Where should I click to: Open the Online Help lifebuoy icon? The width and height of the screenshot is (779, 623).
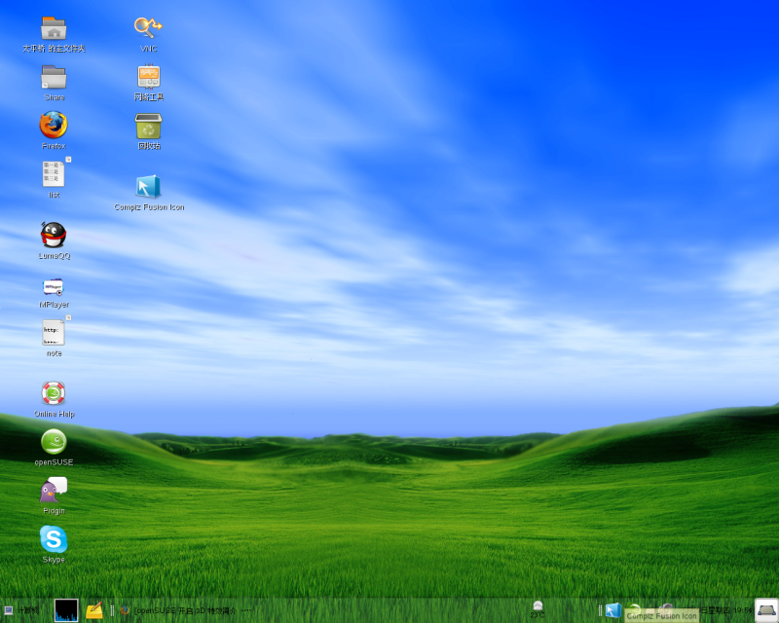tap(54, 393)
